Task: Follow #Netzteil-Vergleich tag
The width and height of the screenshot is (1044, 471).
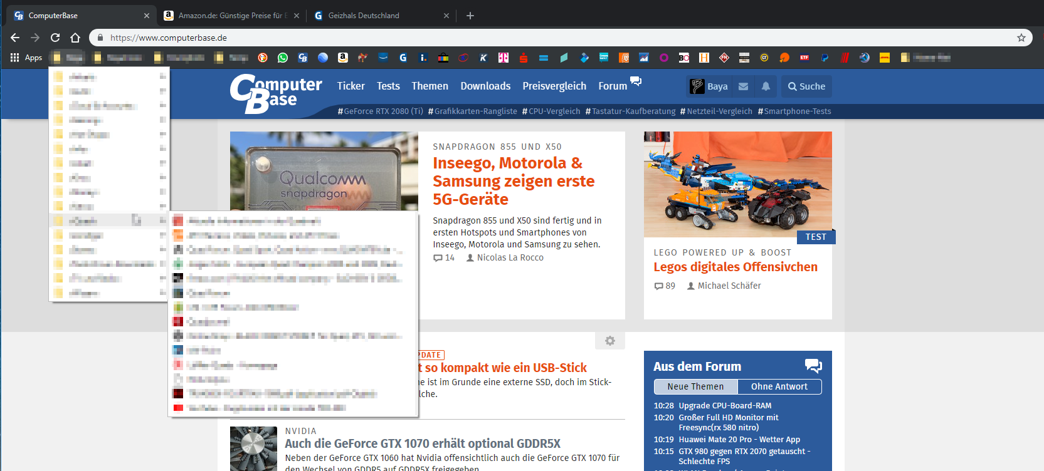Action: (x=716, y=111)
